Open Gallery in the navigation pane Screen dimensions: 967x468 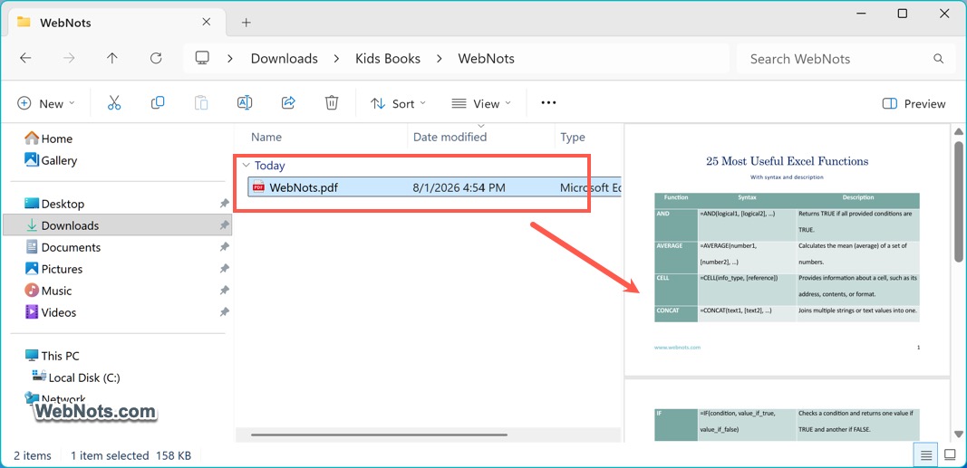pyautogui.click(x=51, y=160)
